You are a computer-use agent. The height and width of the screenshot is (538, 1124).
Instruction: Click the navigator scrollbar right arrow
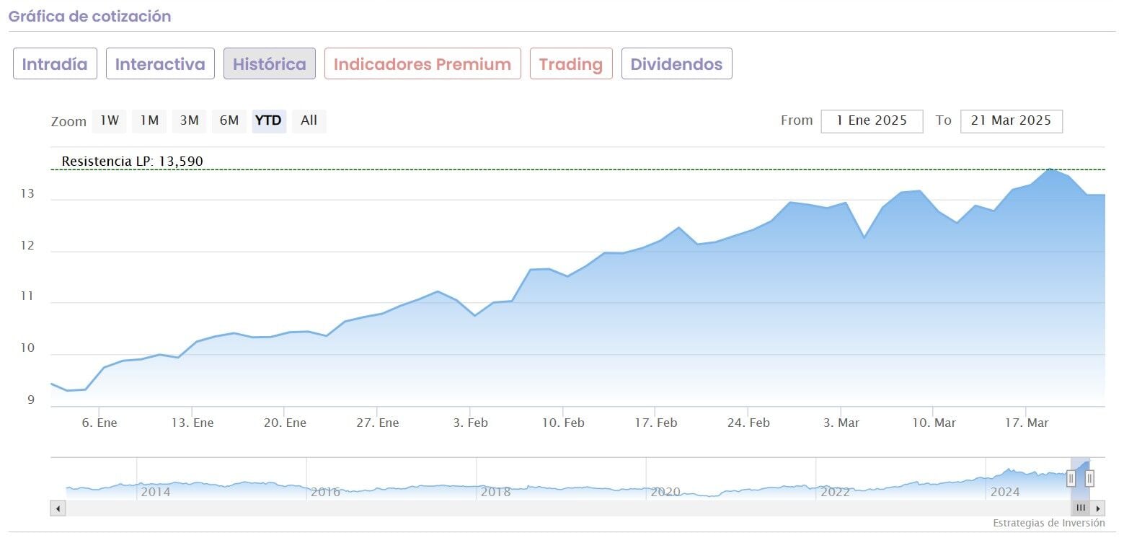1098,508
